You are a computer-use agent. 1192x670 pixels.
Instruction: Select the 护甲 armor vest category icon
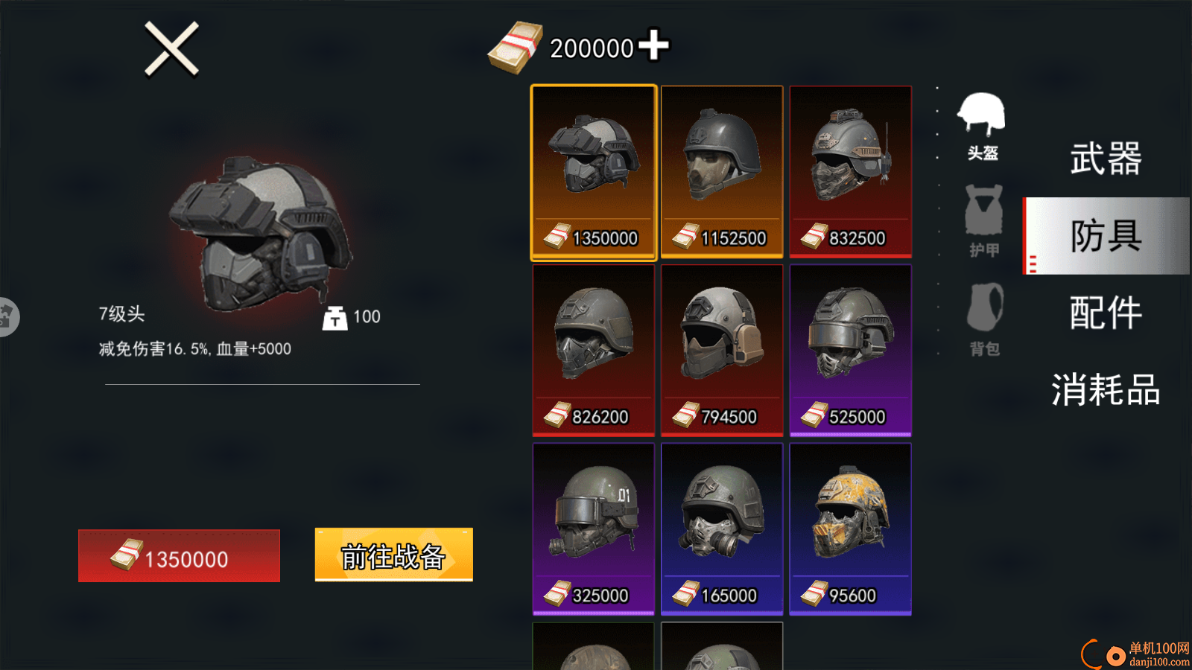click(983, 221)
